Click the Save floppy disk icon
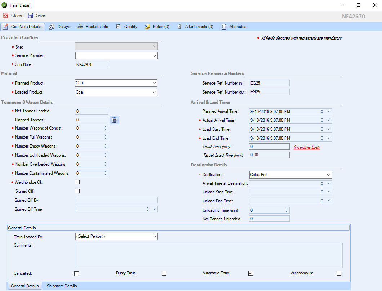 (31, 15)
